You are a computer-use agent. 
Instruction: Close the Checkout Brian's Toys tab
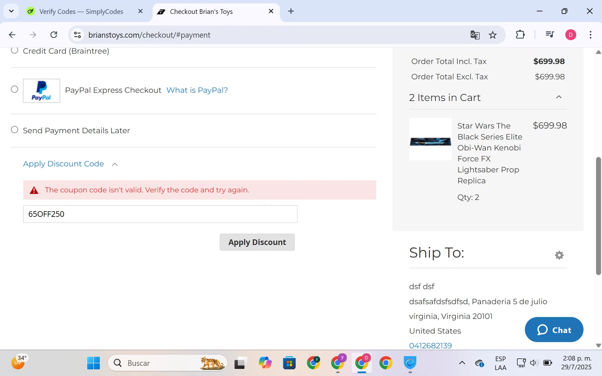point(271,11)
